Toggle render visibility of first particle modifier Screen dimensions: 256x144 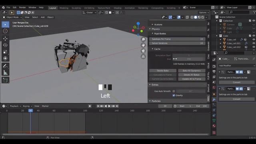(241, 72)
